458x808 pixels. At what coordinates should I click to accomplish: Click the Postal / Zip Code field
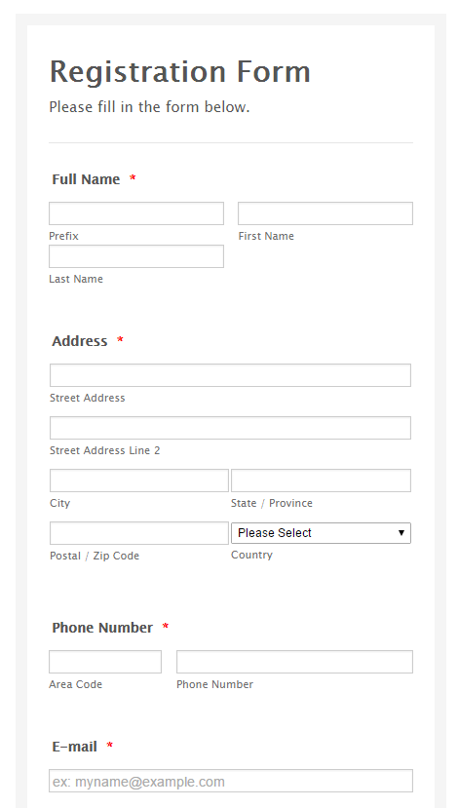(139, 533)
